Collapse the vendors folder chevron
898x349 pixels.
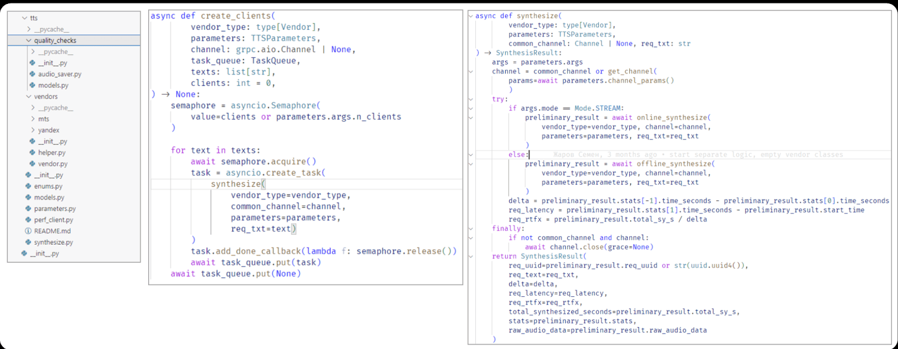pyautogui.click(x=29, y=97)
